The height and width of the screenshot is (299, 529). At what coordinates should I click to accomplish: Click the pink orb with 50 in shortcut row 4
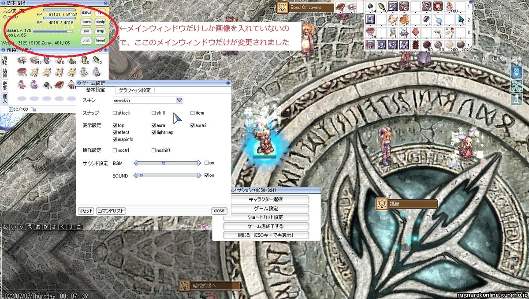click(438, 45)
